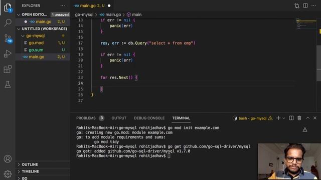Image resolution: width=321 pixels, height=180 pixels.
Task: Open the Manage gear icon
Action: pos(8,174)
